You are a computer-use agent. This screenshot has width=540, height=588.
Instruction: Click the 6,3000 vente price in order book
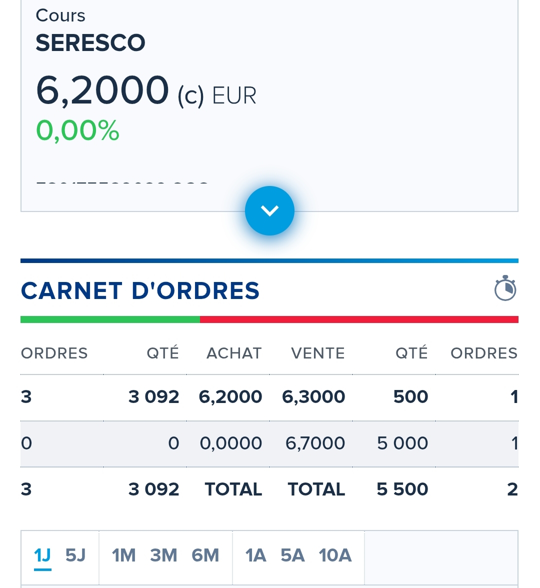click(313, 397)
